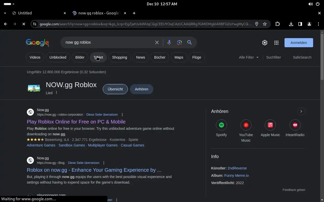Expand the Alle Filter dropdown
This screenshot has width=324, height=202.
coord(249,57)
